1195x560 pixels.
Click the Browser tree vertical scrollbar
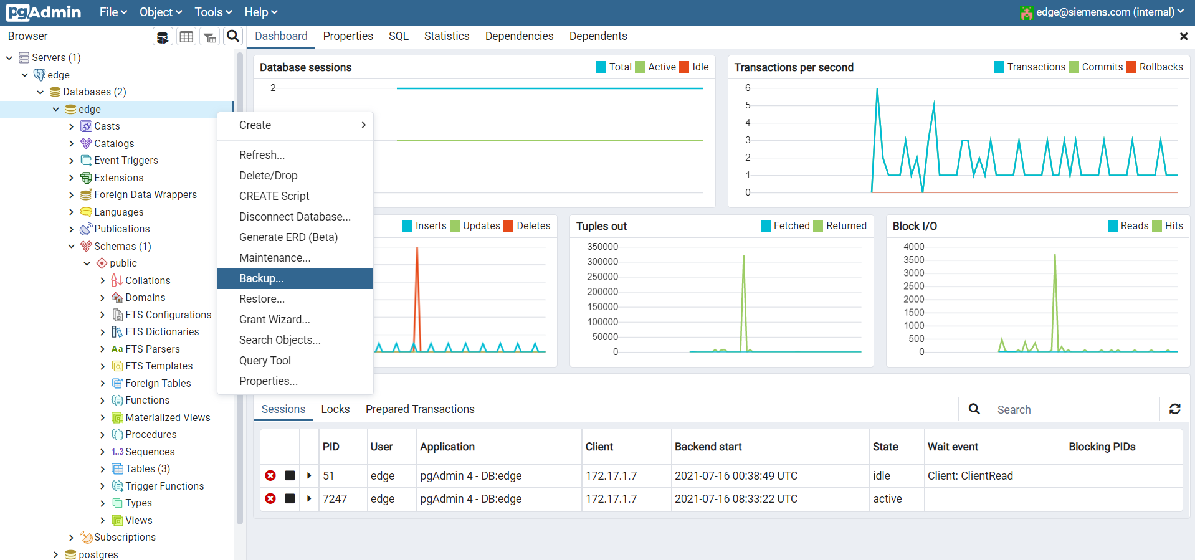240,287
